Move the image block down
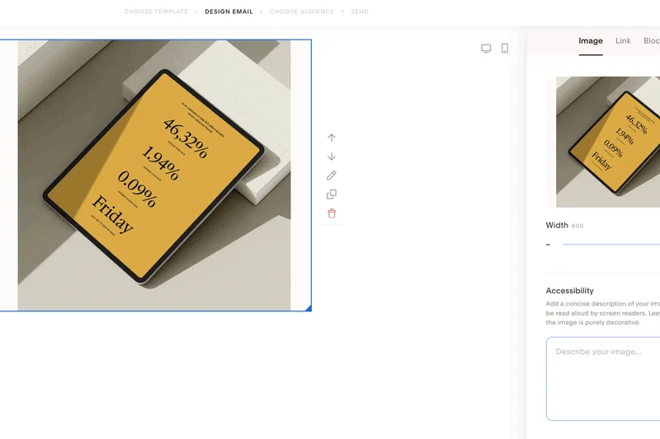660x439 pixels. (332, 156)
